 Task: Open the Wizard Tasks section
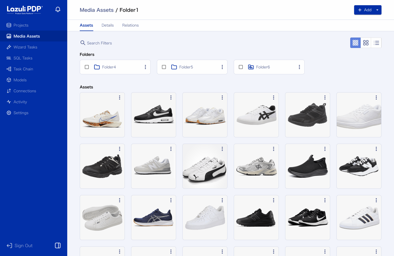(25, 47)
